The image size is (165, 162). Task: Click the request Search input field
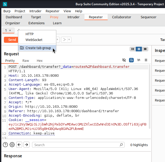[78, 145]
